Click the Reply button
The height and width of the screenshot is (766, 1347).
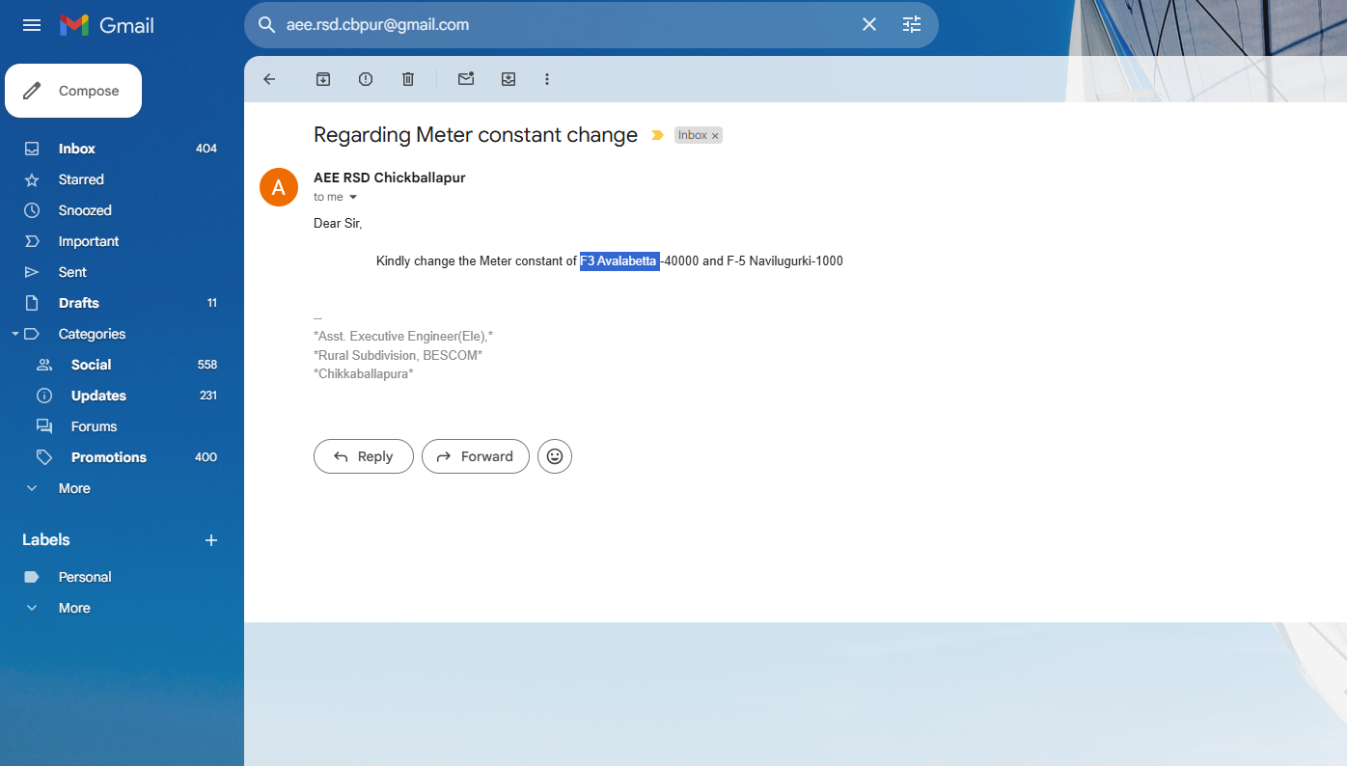click(x=364, y=456)
